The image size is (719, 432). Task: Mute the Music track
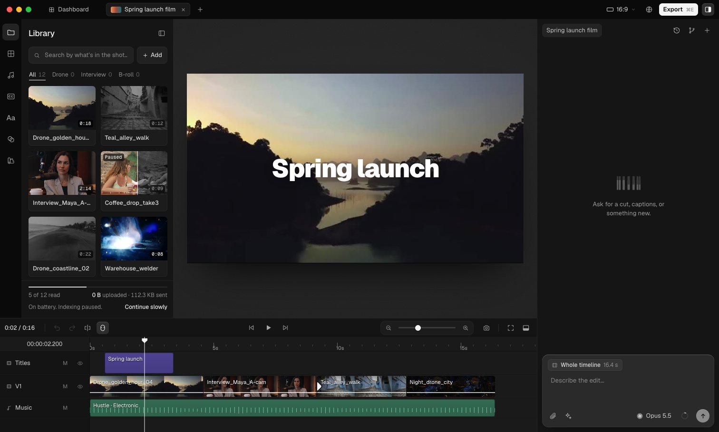[65, 408]
